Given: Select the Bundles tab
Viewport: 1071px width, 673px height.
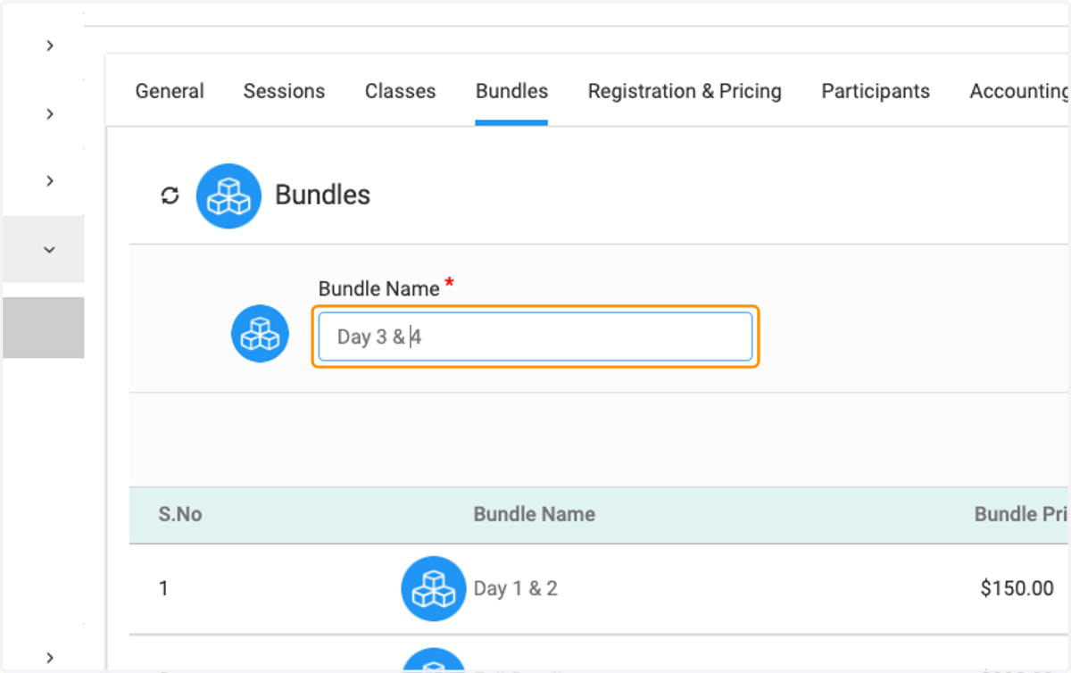Looking at the screenshot, I should tap(512, 91).
